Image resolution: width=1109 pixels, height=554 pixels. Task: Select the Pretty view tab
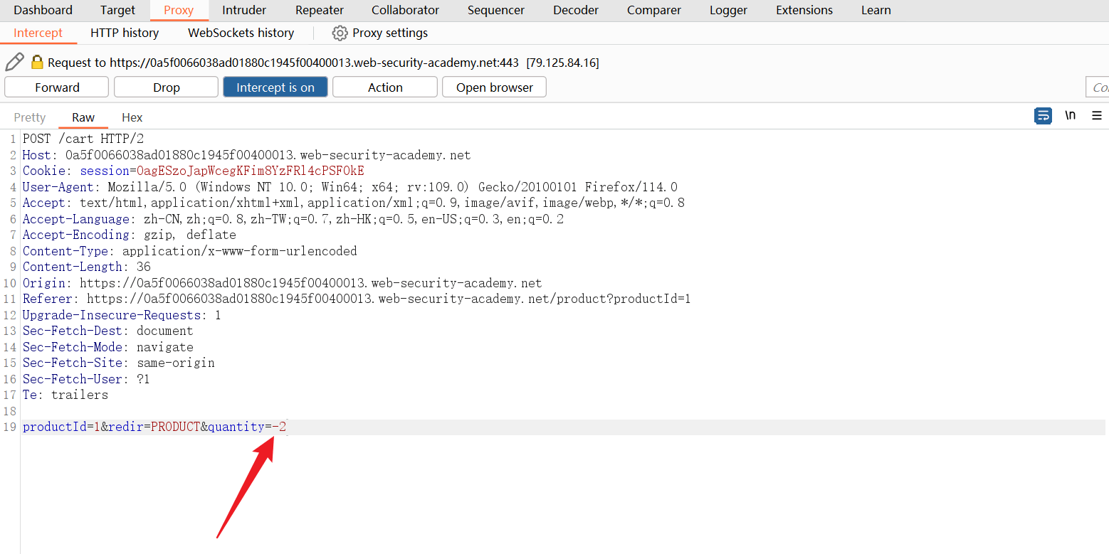[x=30, y=118]
